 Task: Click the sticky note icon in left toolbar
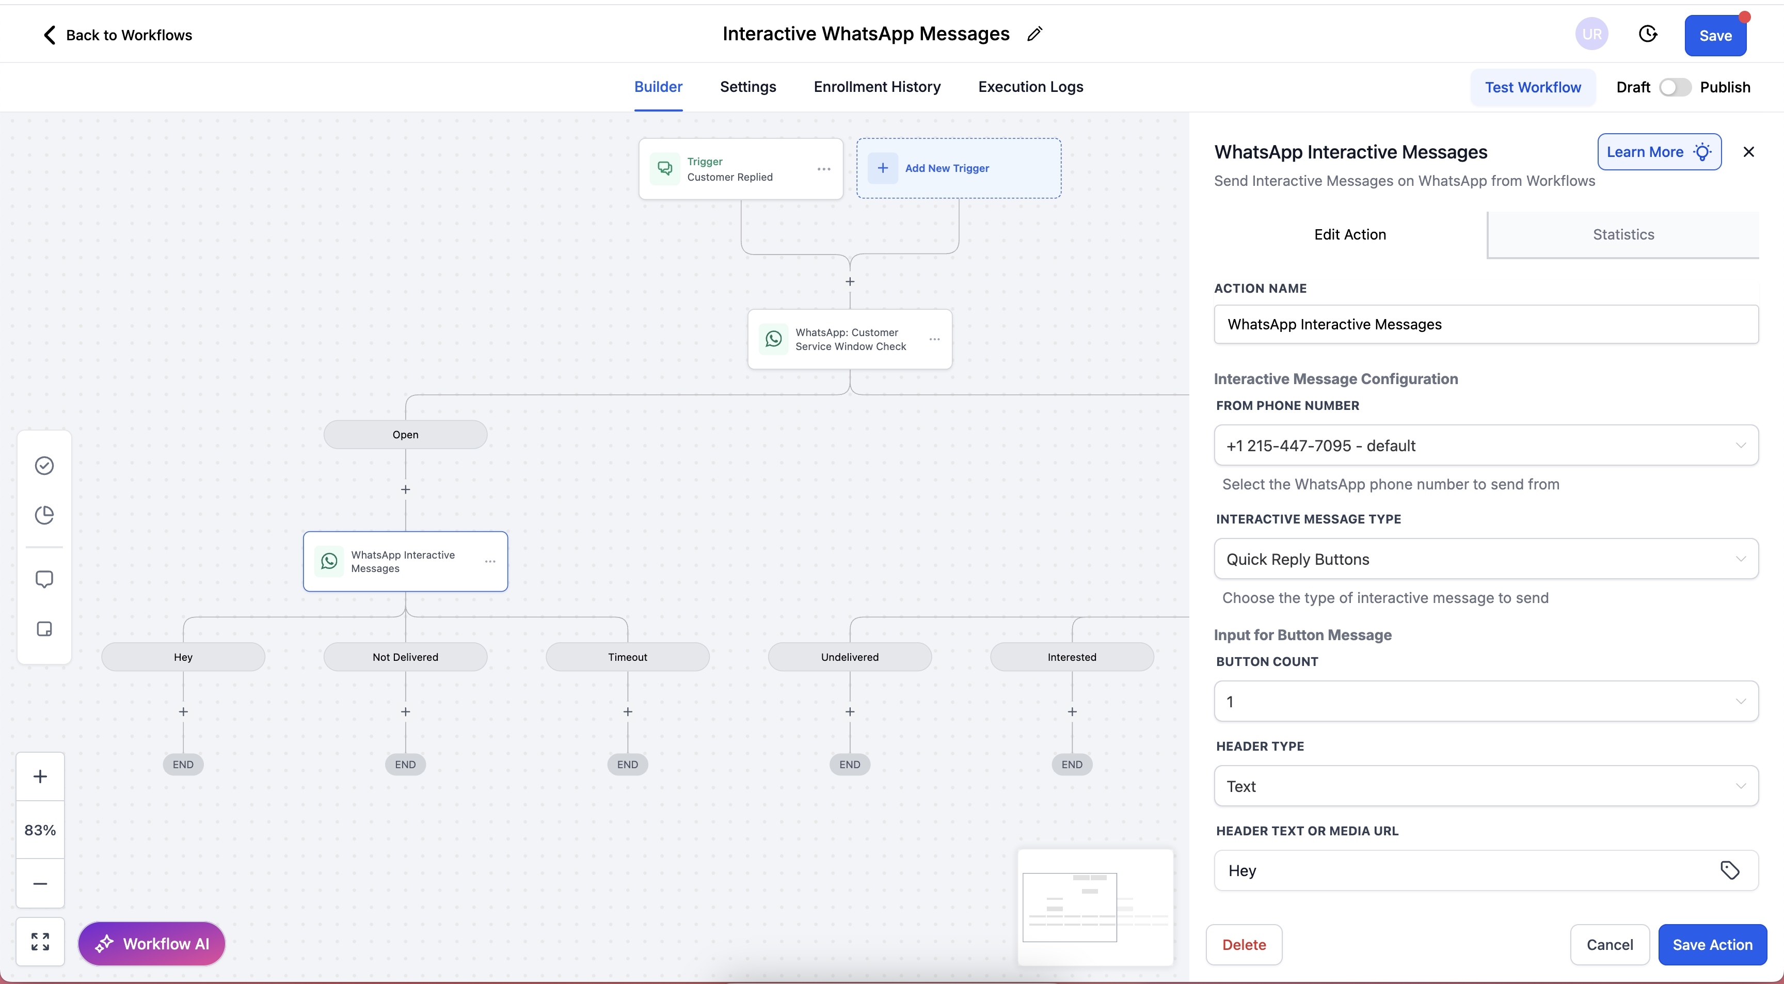coord(44,629)
